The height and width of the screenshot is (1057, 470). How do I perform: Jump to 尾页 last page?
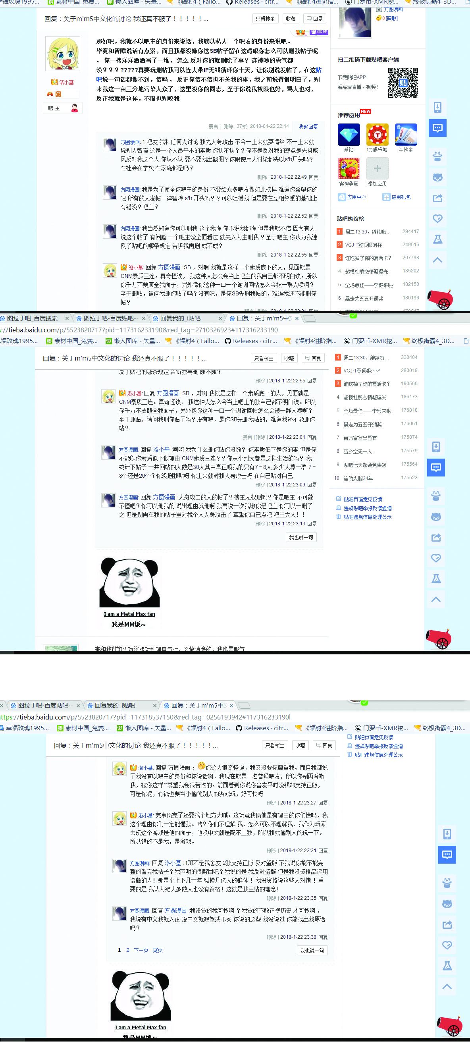point(158,950)
